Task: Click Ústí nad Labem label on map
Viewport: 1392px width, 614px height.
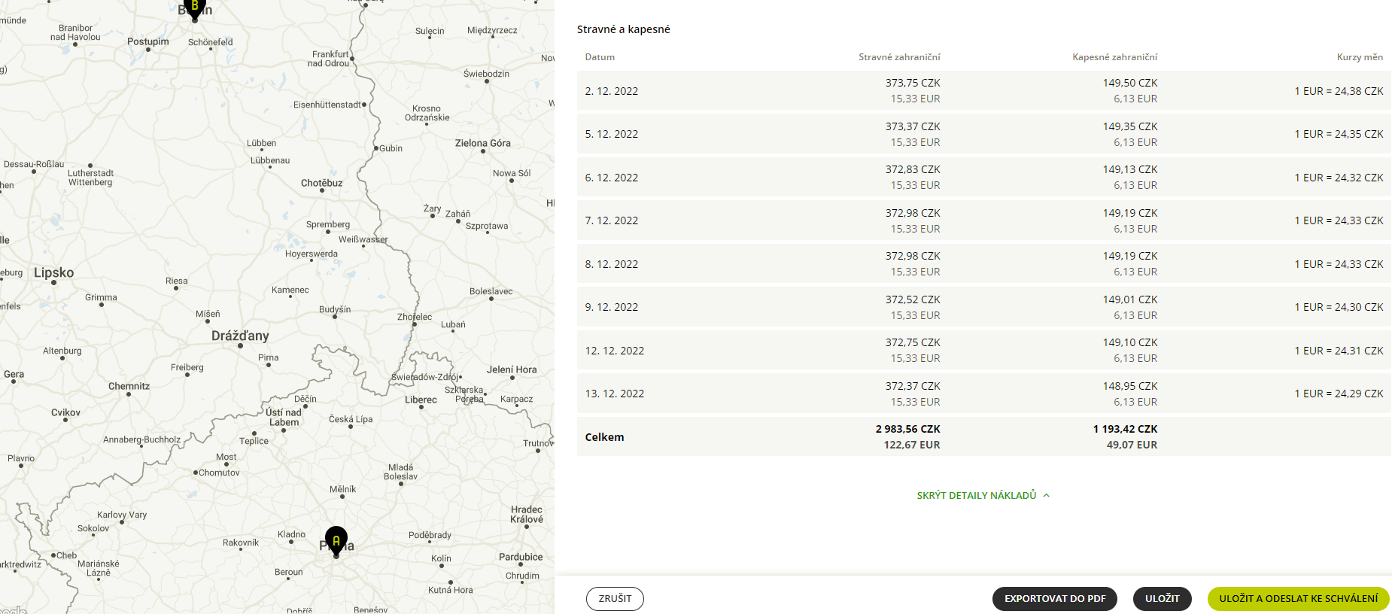Action: (284, 418)
